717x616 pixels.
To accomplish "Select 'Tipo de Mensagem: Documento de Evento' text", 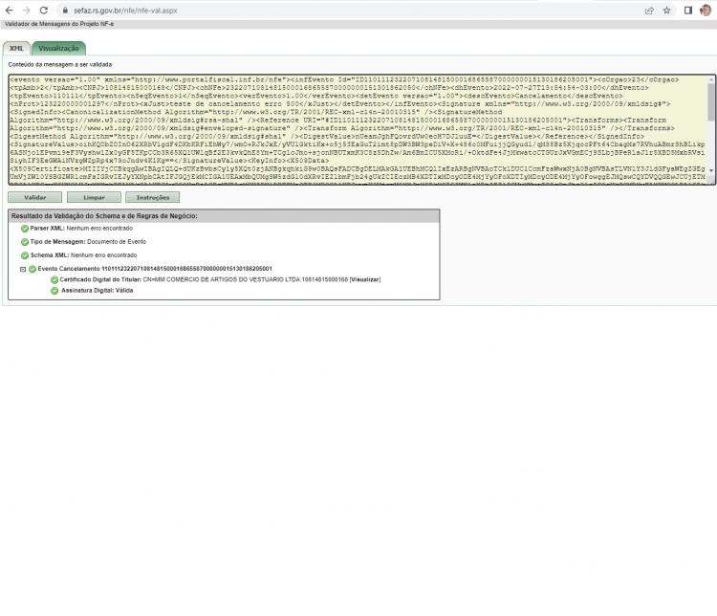I will [88, 242].
